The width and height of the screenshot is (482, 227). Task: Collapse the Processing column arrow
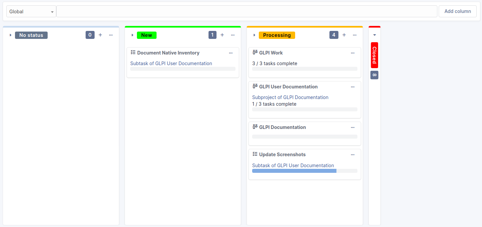pyautogui.click(x=254, y=35)
